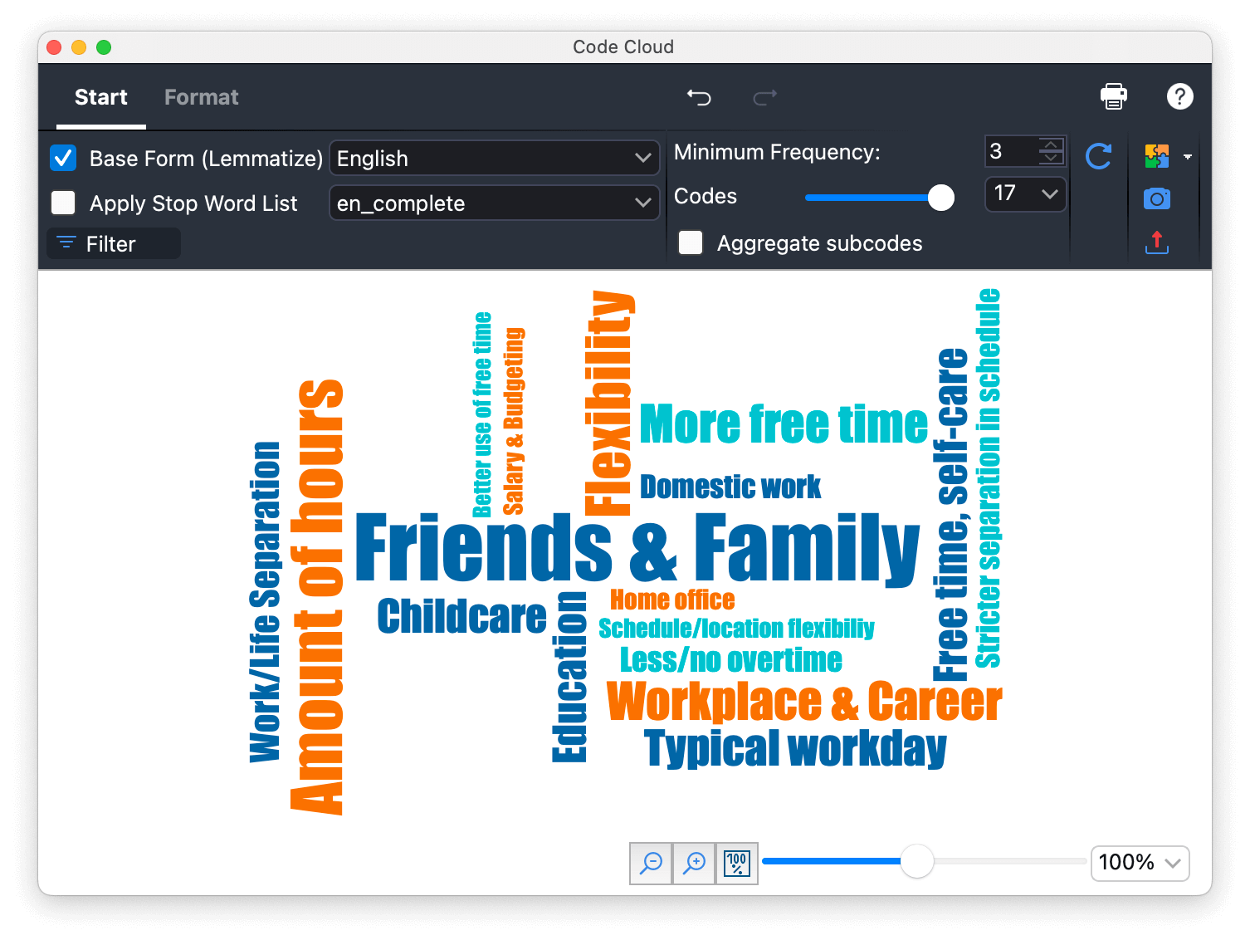Click the print icon
The image size is (1250, 940).
point(1113,97)
